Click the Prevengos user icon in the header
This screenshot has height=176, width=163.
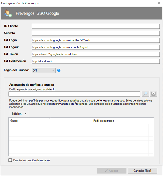[8, 13]
